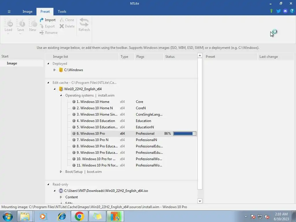This screenshot has height=222, width=296.
Task: Click the status dot for Windows 10 Pro N
Action: [74, 140]
